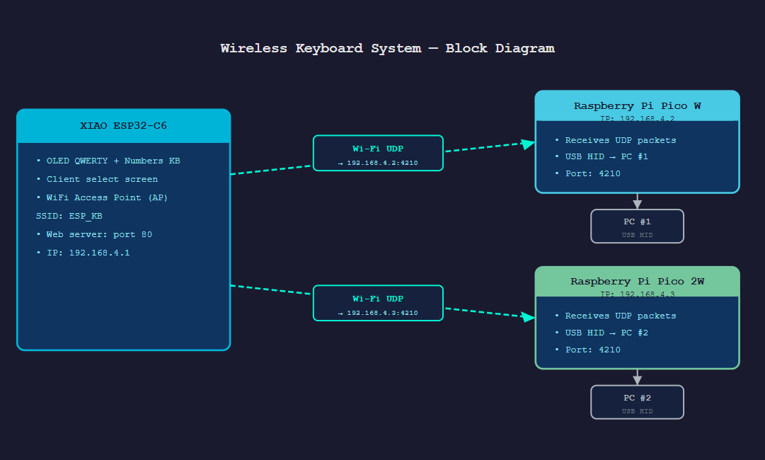Viewport: 765px width, 460px height.
Task: Click the diagram title 'Wireless Keyboard System — Block Diagram'
Action: (x=387, y=48)
